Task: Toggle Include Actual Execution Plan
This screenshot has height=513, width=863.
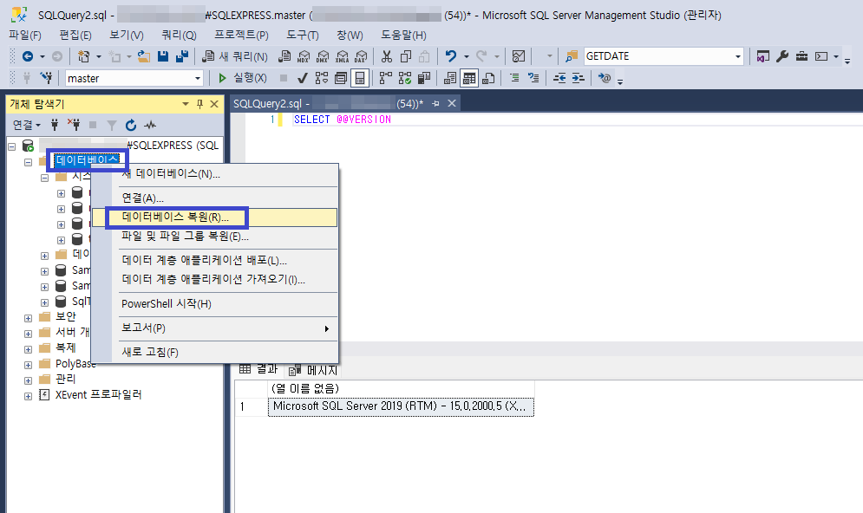Action: [x=386, y=78]
